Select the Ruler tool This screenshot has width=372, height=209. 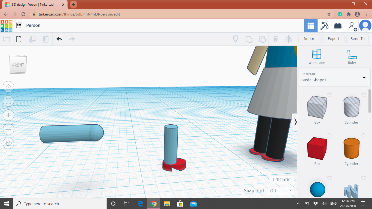point(352,57)
